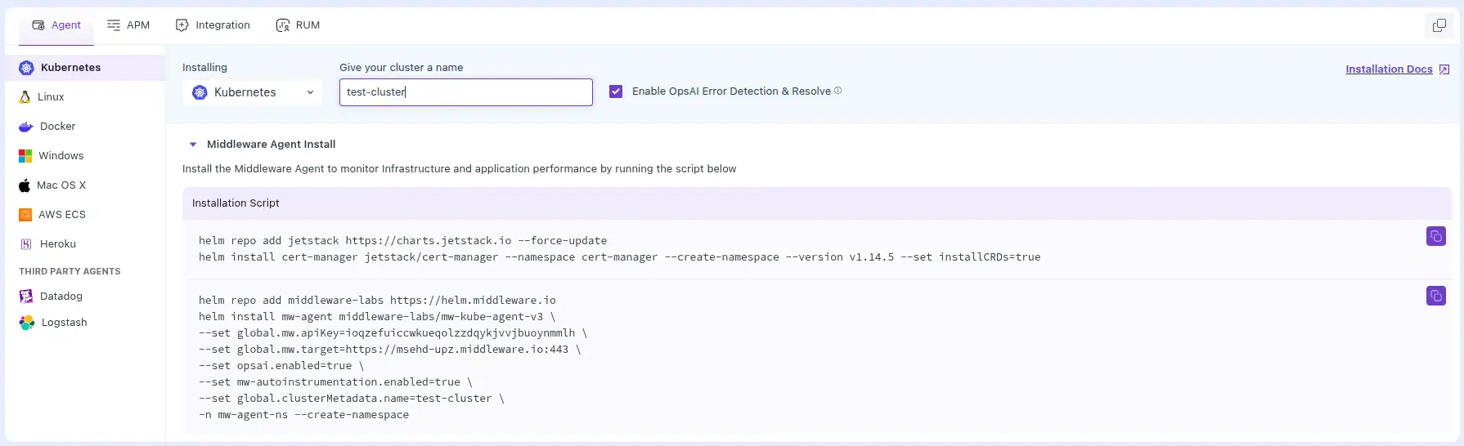Click the Installation Script header
The image size is (1464, 446).
[x=816, y=203]
